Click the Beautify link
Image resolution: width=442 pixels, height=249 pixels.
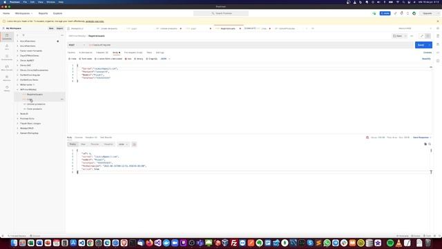(426, 59)
